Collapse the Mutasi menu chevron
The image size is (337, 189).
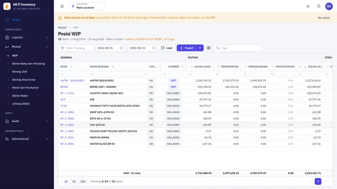(47, 47)
